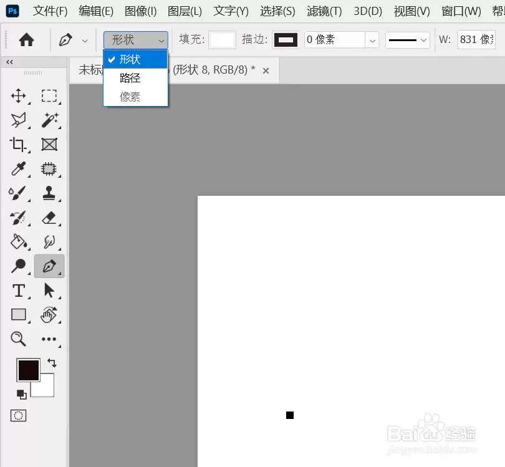Choose 像素 from the mode list
This screenshot has height=467, width=505.
(135, 97)
